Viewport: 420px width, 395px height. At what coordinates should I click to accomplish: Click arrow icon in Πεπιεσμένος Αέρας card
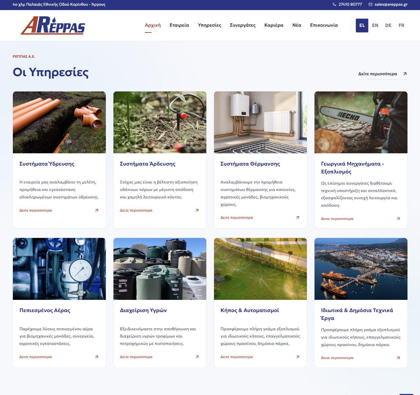pos(97,357)
